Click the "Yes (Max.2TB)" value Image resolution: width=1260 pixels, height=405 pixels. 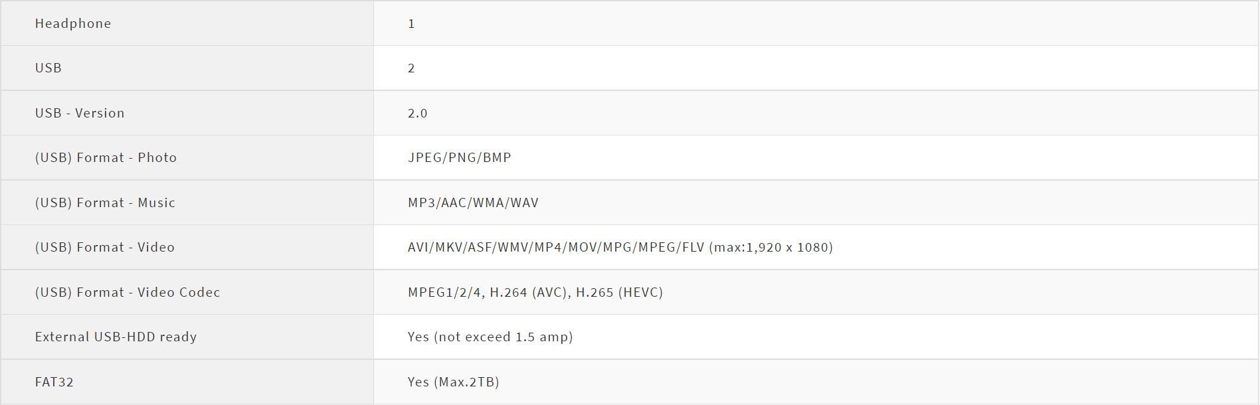(x=454, y=382)
